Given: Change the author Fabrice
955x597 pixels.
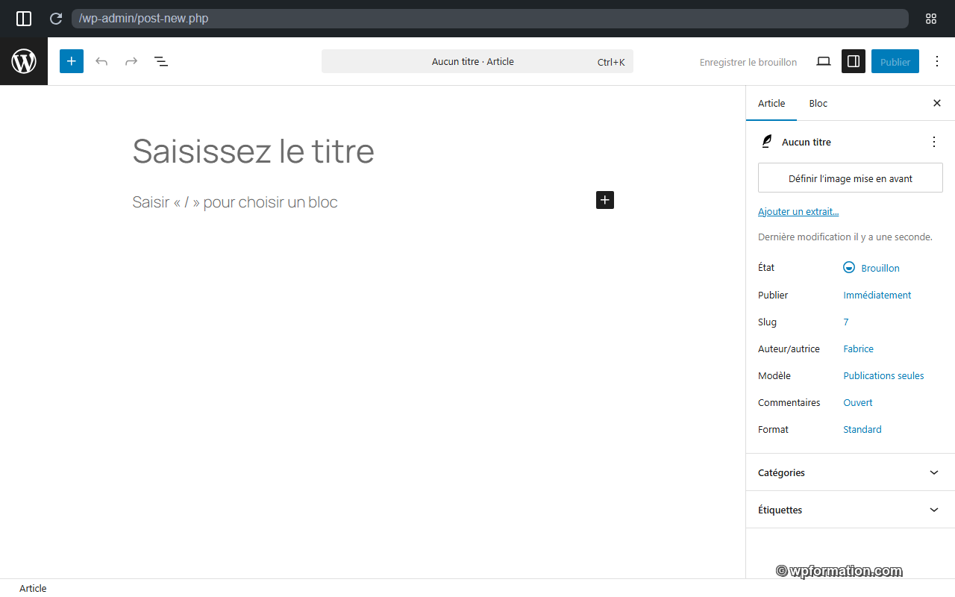Looking at the screenshot, I should (x=859, y=348).
